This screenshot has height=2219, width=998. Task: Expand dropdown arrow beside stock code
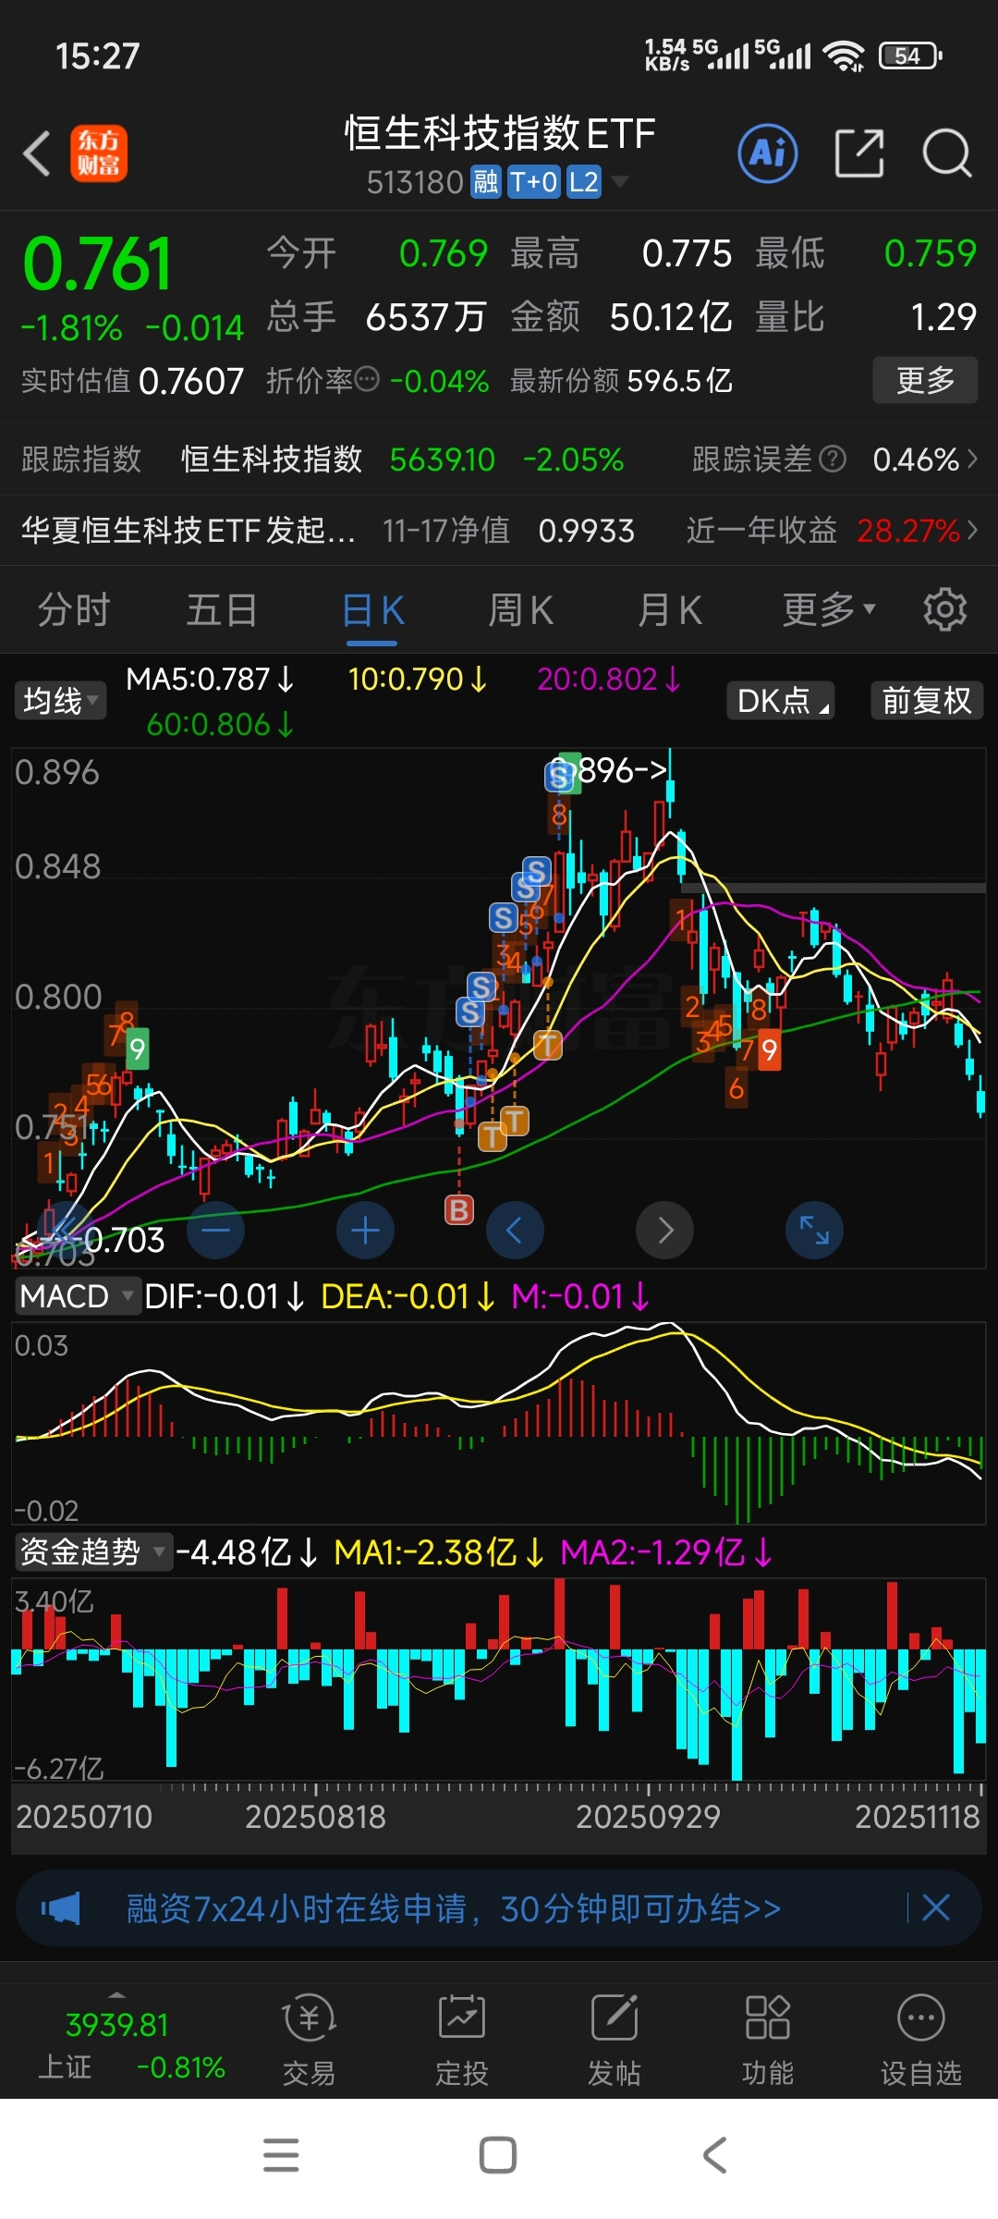click(x=620, y=180)
